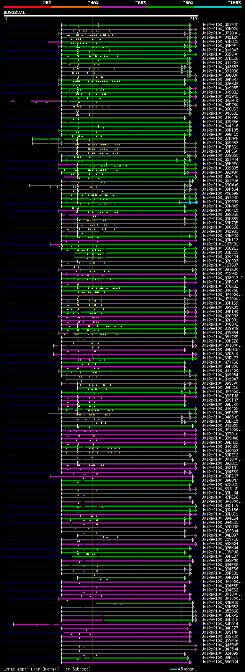
Task: Select the UniRef100_B9RZI2 row label
Action: tap(220, 455)
